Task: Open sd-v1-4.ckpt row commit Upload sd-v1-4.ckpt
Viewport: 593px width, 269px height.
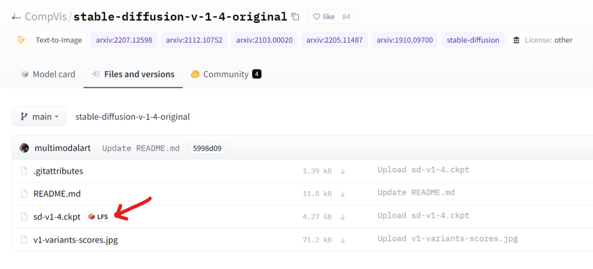Action: (423, 215)
